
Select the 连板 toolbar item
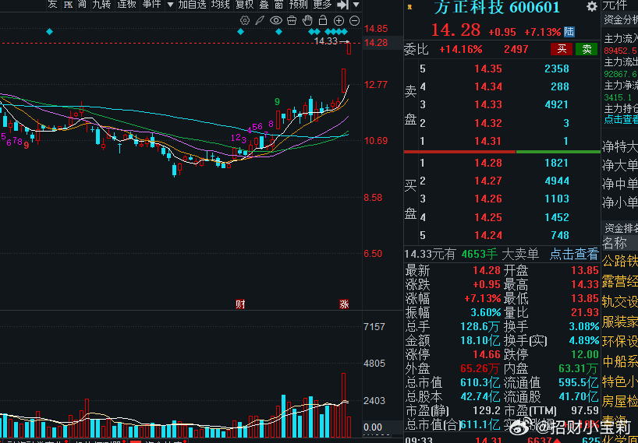pos(126,5)
